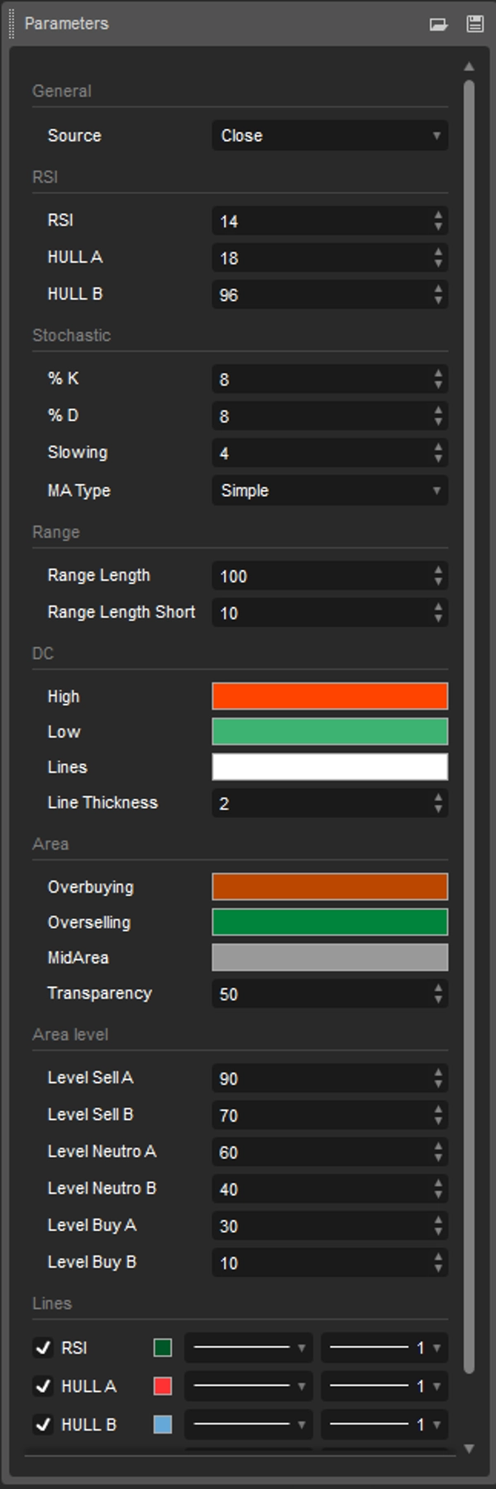The height and width of the screenshot is (1489, 496).
Task: Click the scroll down arrow
Action: [469, 1448]
